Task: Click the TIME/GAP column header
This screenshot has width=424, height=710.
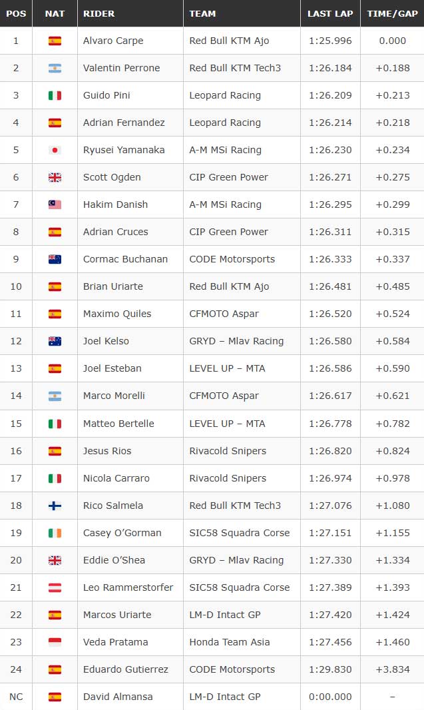Action: [x=392, y=13]
